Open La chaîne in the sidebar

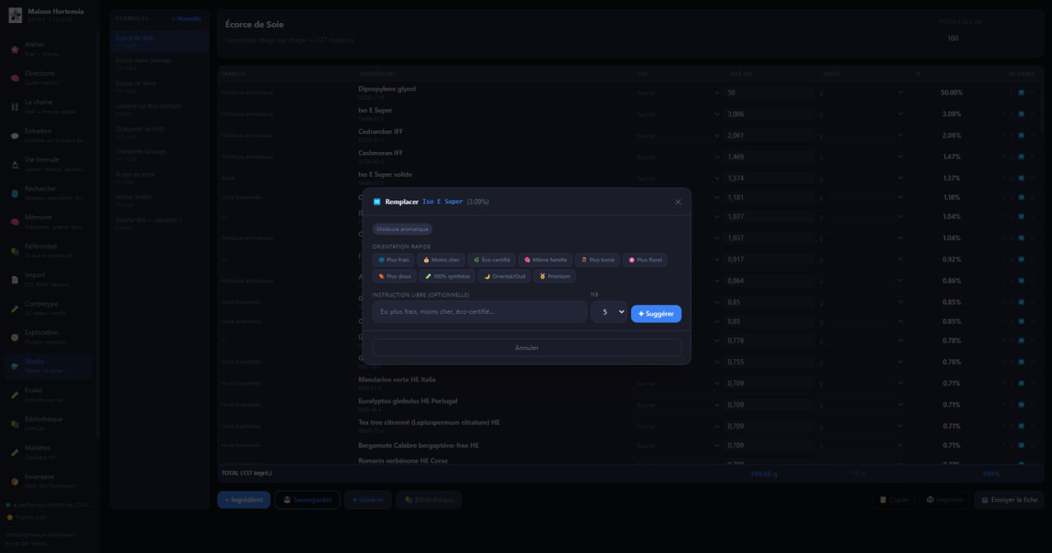tap(49, 106)
